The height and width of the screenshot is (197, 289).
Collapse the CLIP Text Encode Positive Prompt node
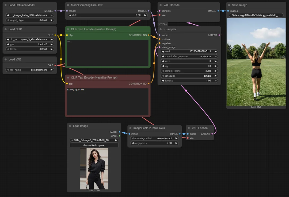68,29
